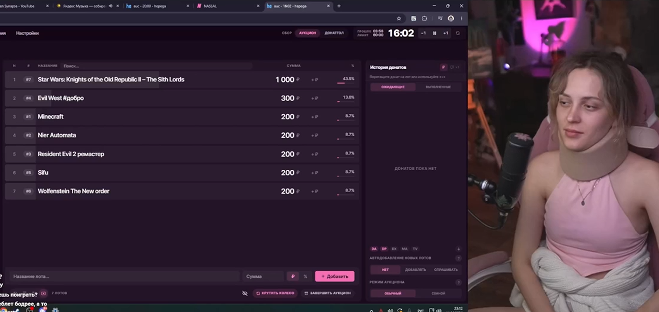Add rubles to Resident Evil 2 lot
The image size is (659, 312).
(x=315, y=154)
